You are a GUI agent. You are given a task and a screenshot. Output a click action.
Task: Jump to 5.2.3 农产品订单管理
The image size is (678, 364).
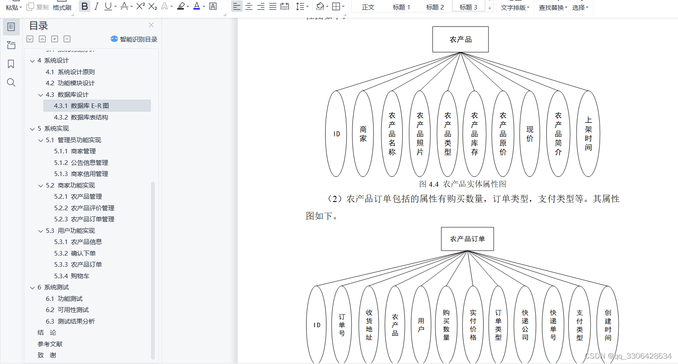coord(84,219)
